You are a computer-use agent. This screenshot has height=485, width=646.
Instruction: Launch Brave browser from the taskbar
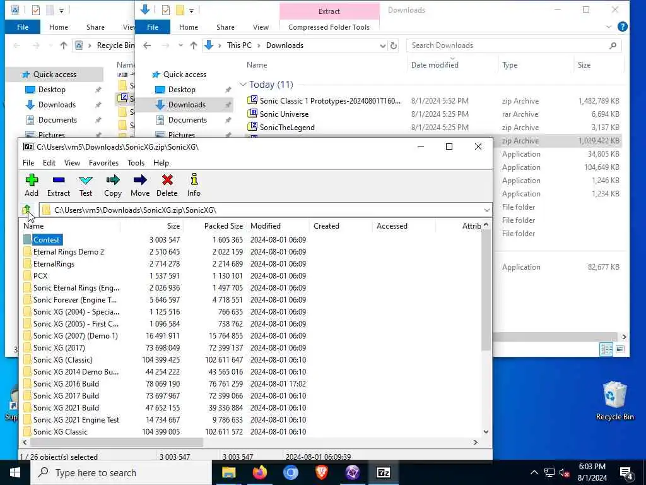point(322,472)
